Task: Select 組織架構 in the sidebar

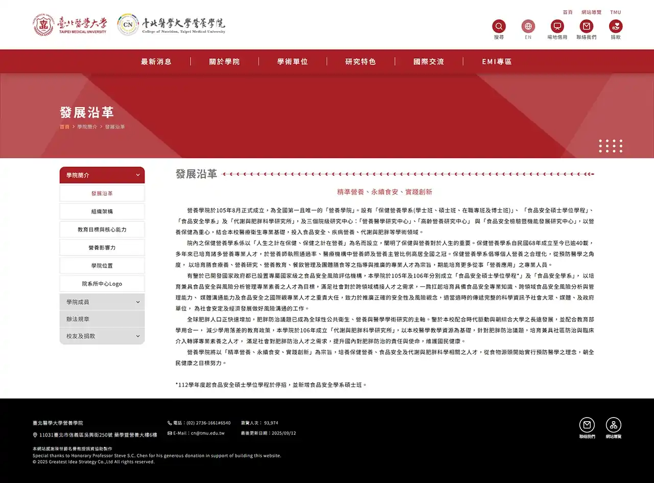Action: (x=102, y=211)
